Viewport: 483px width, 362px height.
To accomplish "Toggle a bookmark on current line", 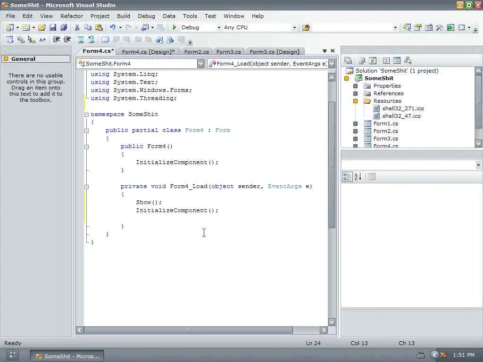I will [x=105, y=40].
